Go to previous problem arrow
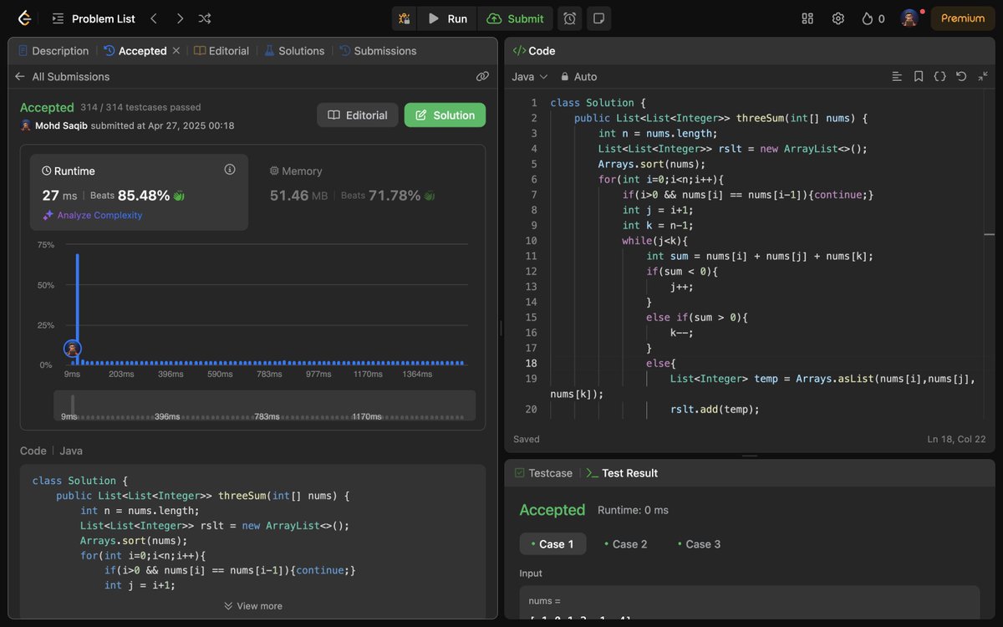This screenshot has height=627, width=1003. 154,18
